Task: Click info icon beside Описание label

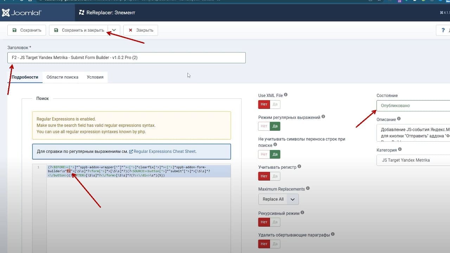Action: (399, 119)
